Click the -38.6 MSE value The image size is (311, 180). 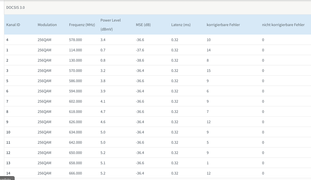140,61
